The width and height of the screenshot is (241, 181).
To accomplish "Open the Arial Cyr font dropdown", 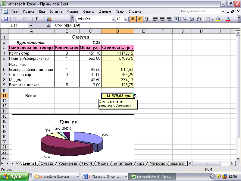I will coord(114,19).
